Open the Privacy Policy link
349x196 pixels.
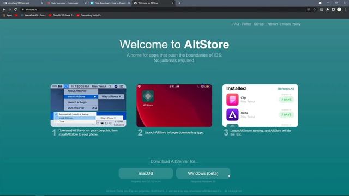click(x=290, y=24)
